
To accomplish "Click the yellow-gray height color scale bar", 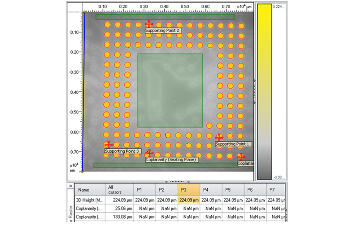I will [x=264, y=91].
